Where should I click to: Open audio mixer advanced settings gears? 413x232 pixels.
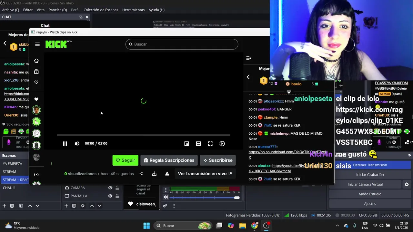coord(165,206)
